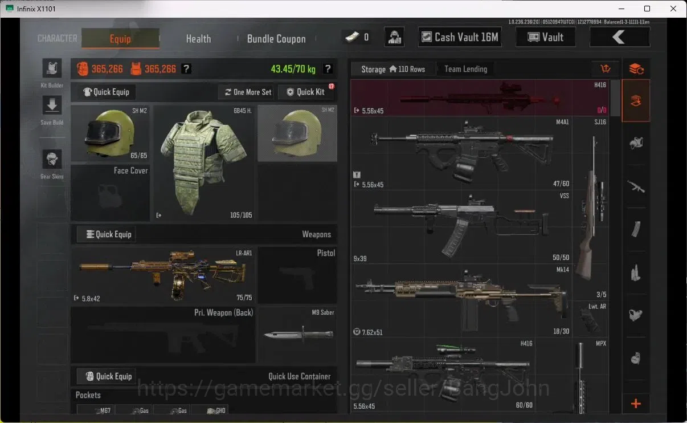Select the red H416 storage item
Image resolution: width=687 pixels, height=423 pixels.
(x=480, y=97)
